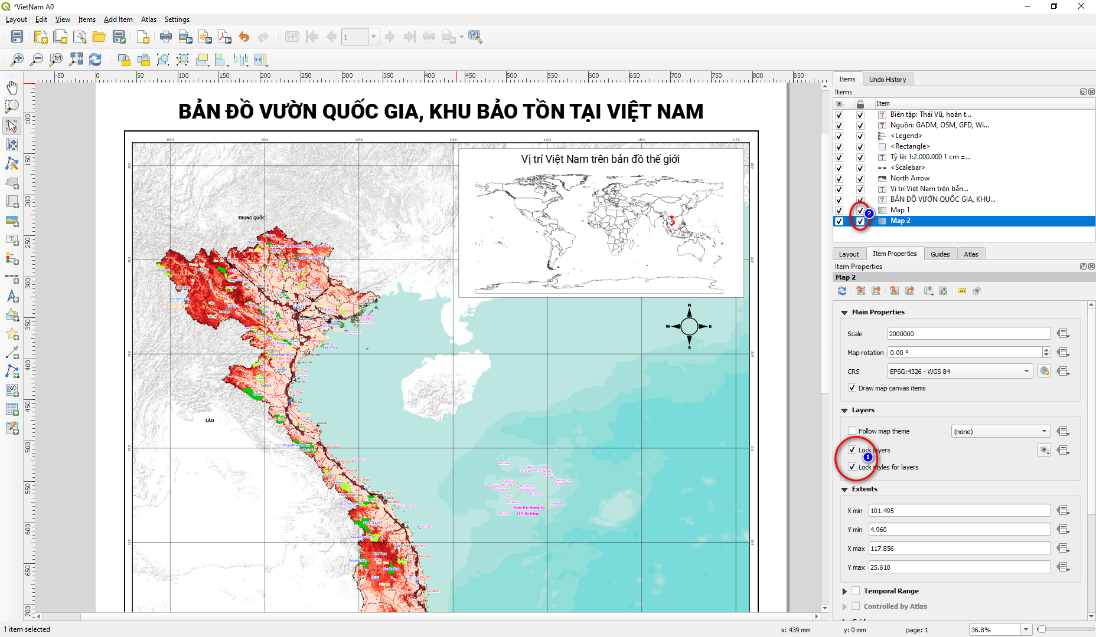Choose the Add Scale Bar tool
This screenshot has width=1096, height=637.
click(12, 278)
